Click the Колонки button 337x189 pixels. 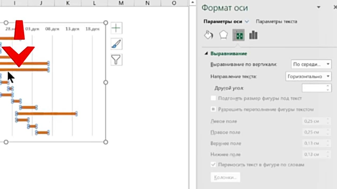226,177
